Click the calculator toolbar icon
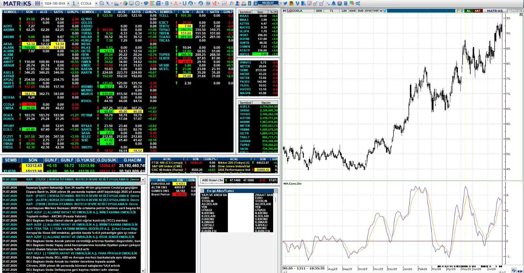 pos(346,3)
